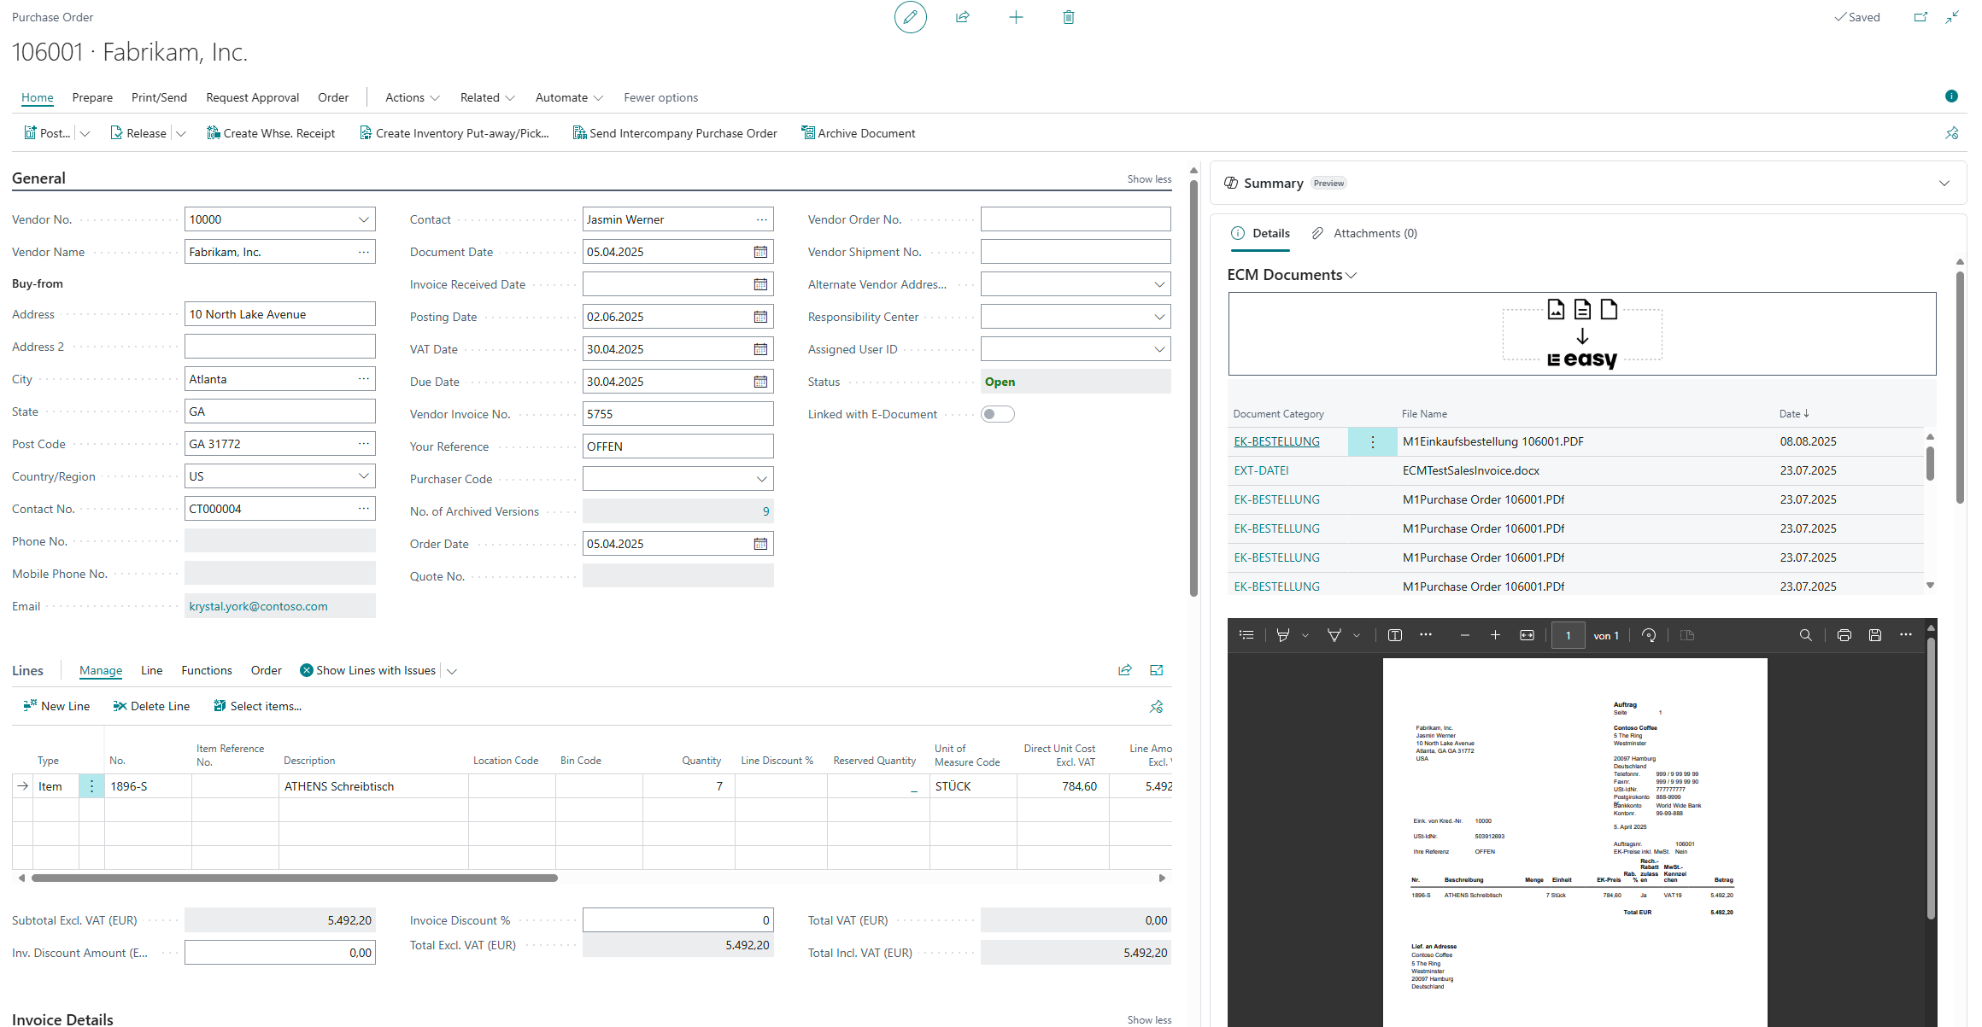The image size is (1982, 1027).
Task: Click the PDF viewer save icon
Action: coord(1875,635)
